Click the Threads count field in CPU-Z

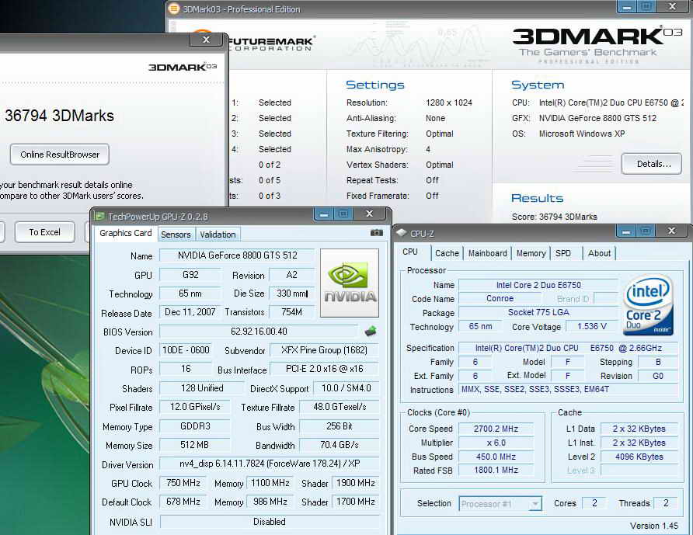(x=666, y=502)
